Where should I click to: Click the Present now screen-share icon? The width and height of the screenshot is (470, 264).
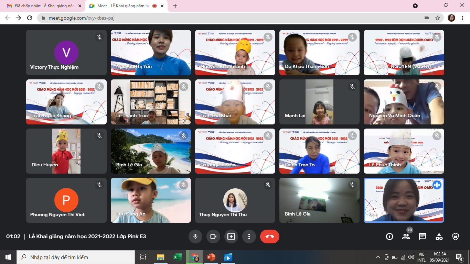pos(231,236)
